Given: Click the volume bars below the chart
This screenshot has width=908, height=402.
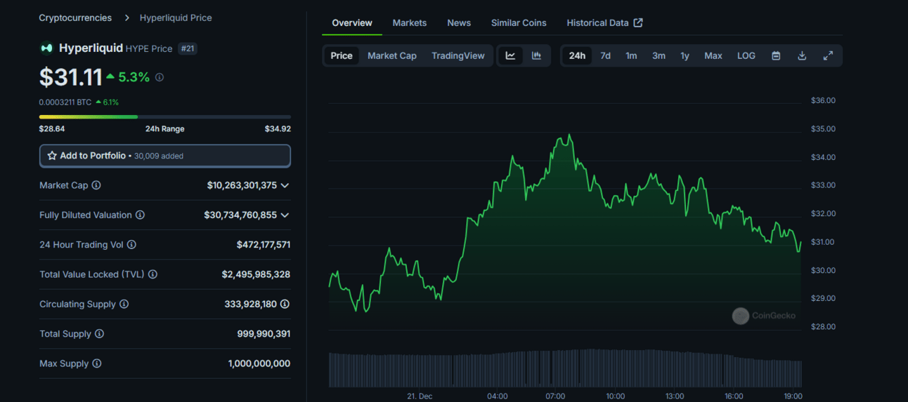Looking at the screenshot, I should click(565, 368).
